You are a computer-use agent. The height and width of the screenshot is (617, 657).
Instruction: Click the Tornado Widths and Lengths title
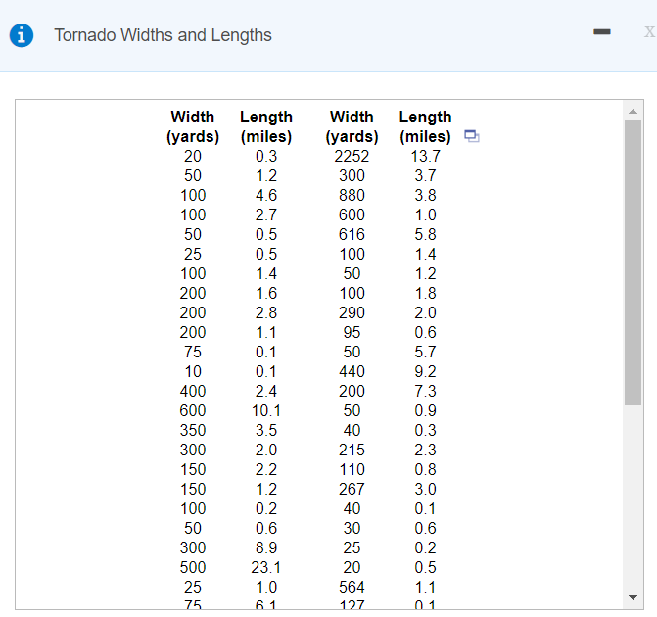coord(163,35)
